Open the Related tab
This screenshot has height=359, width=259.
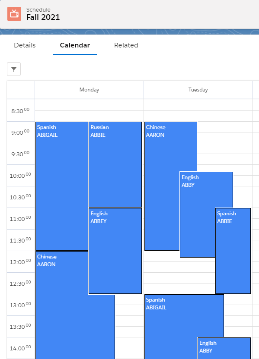point(126,45)
